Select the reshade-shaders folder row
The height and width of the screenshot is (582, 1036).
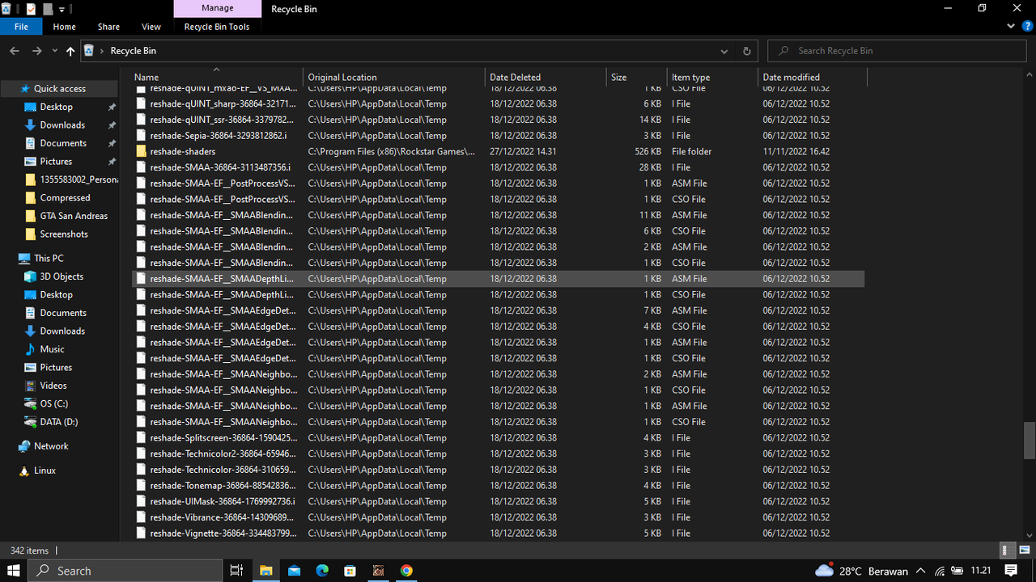coord(498,151)
